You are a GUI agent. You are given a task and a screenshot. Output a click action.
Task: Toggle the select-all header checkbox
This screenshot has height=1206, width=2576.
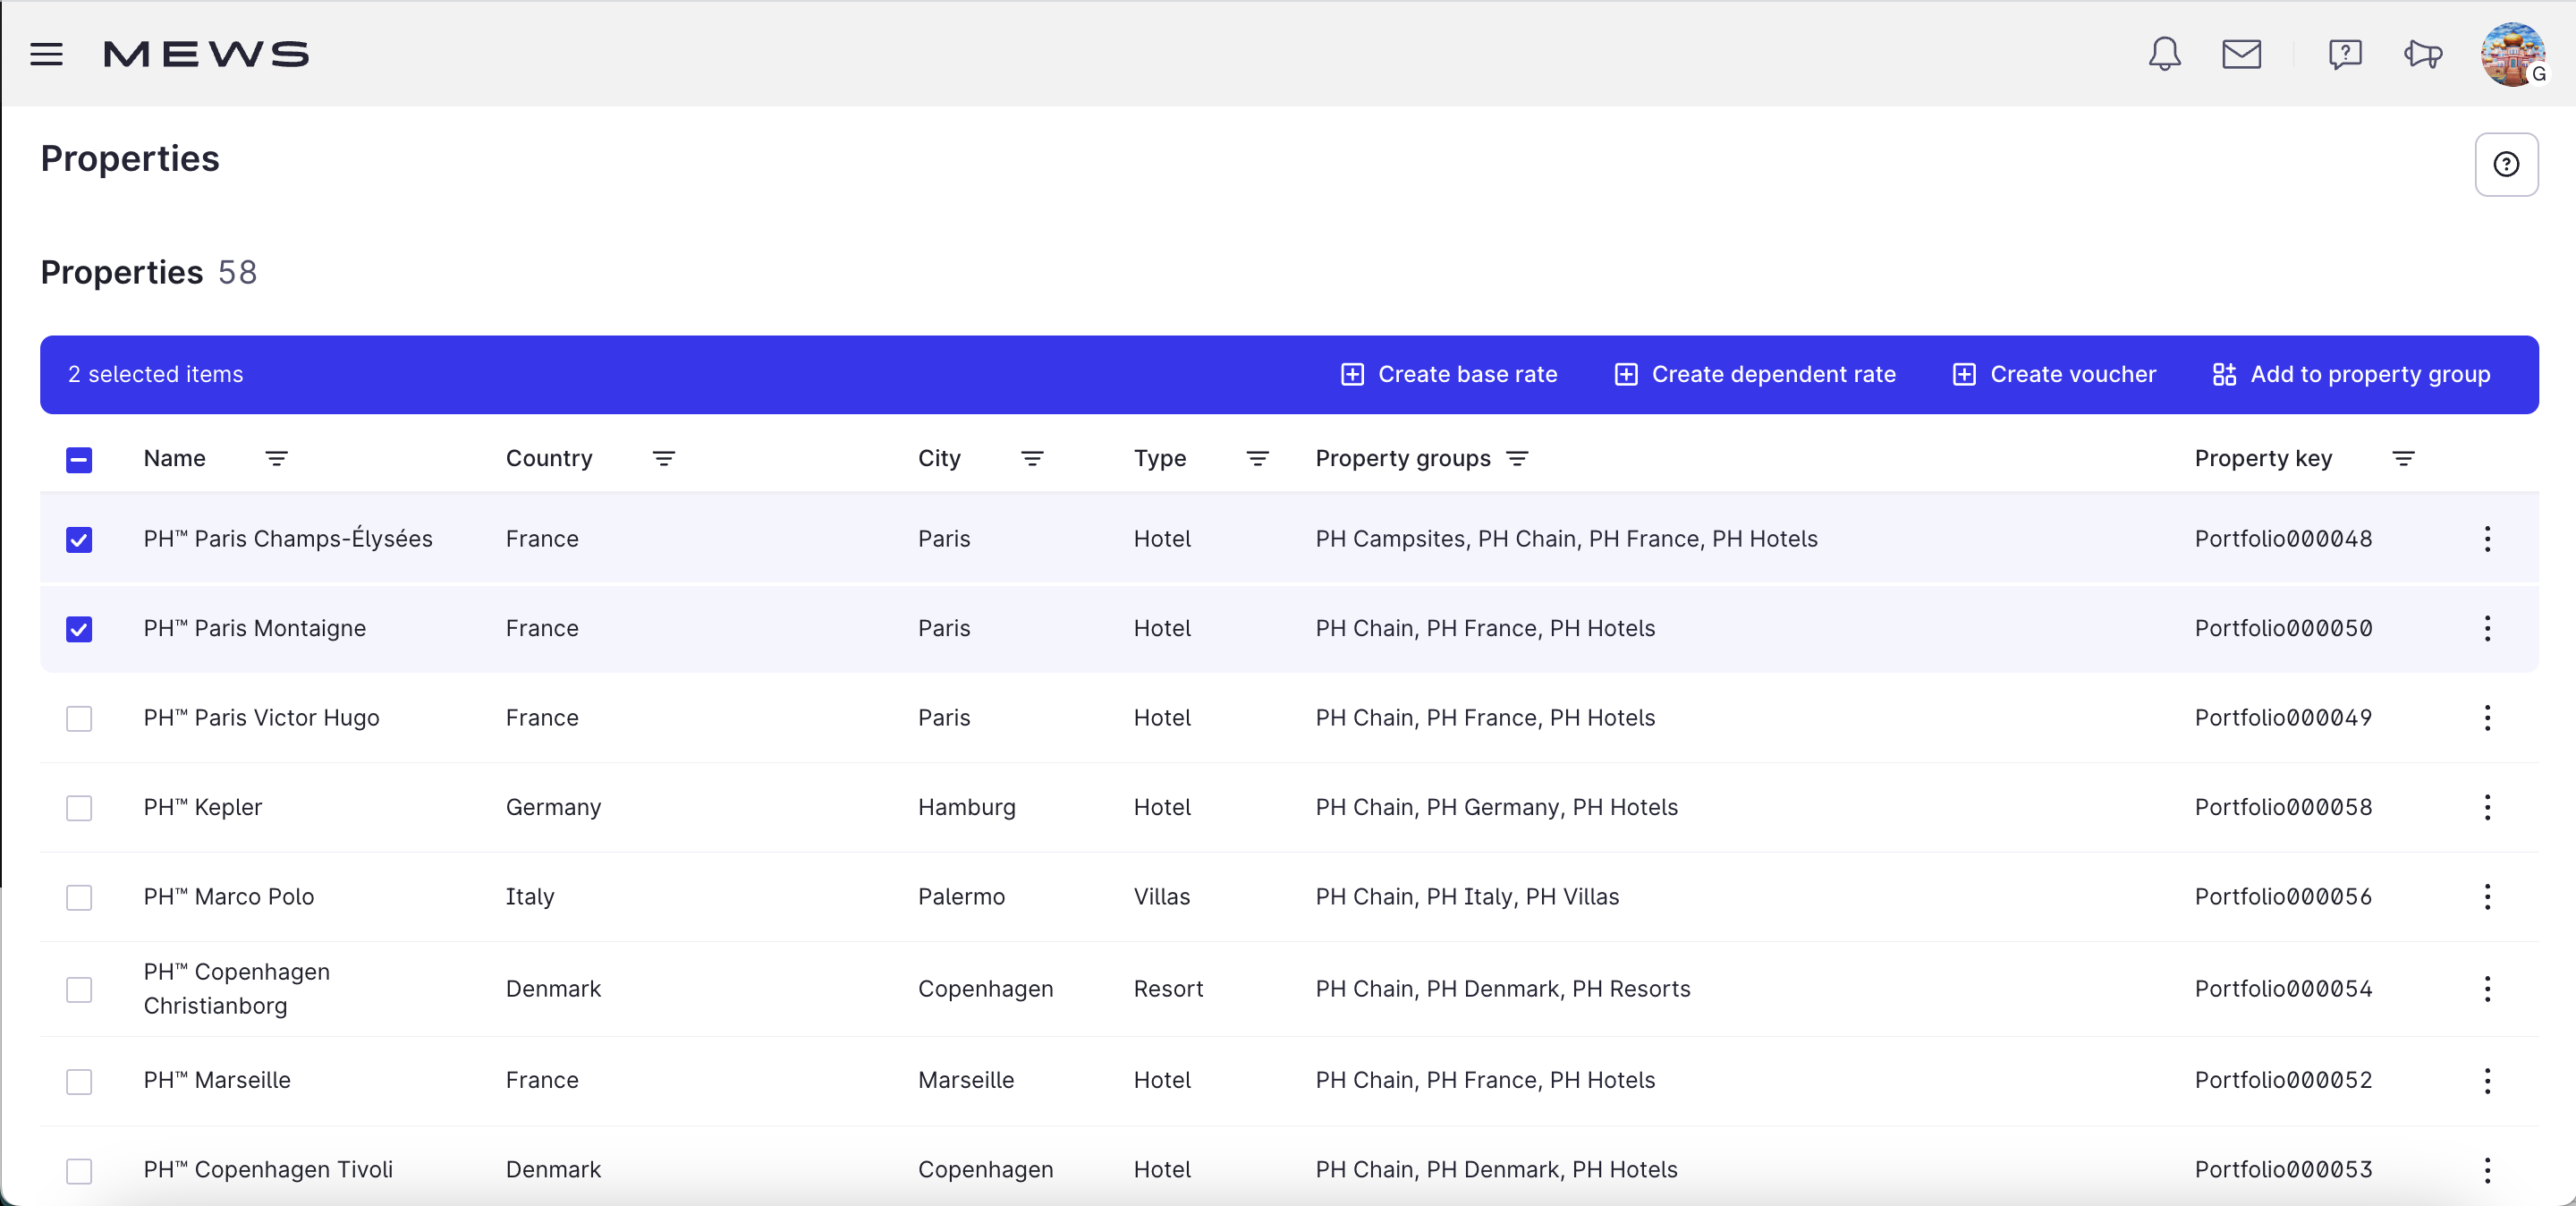point(79,459)
